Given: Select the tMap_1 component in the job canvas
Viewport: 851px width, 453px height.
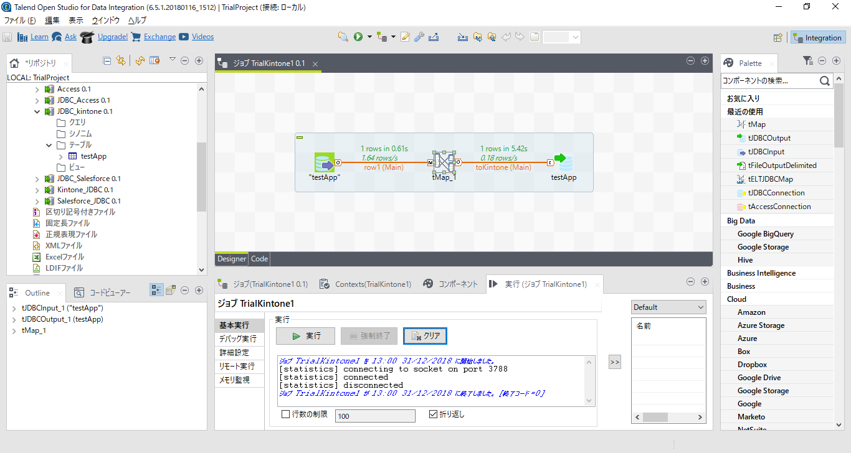Looking at the screenshot, I should click(445, 162).
